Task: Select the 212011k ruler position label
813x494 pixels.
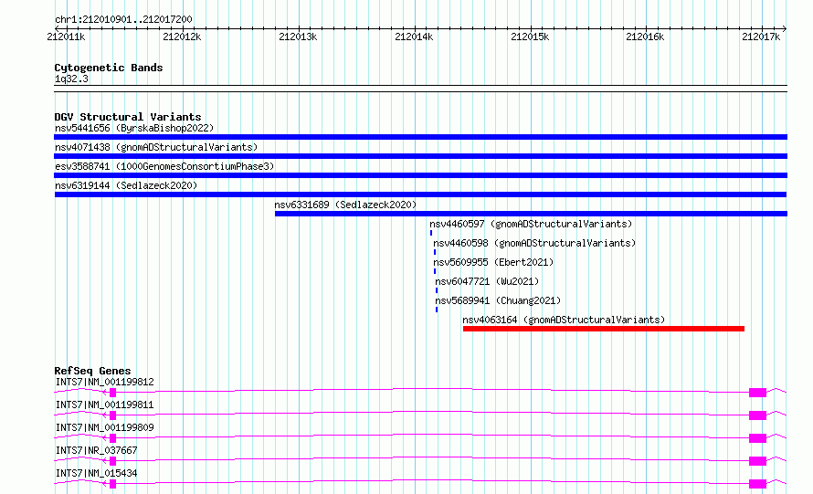Action: pos(66,37)
